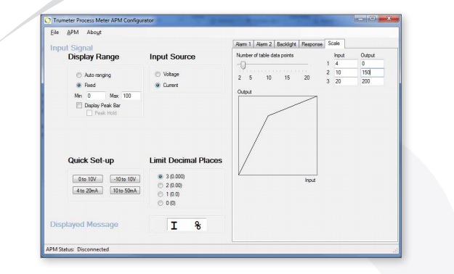This screenshot has width=454, height=274.
Task: Maximize the Configurator window
Action: [373, 19]
